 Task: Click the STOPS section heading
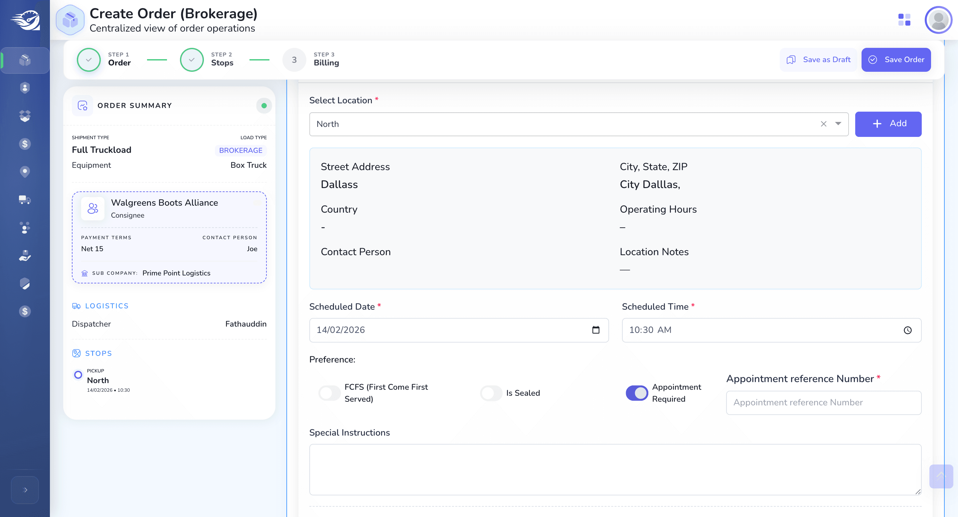coord(92,353)
